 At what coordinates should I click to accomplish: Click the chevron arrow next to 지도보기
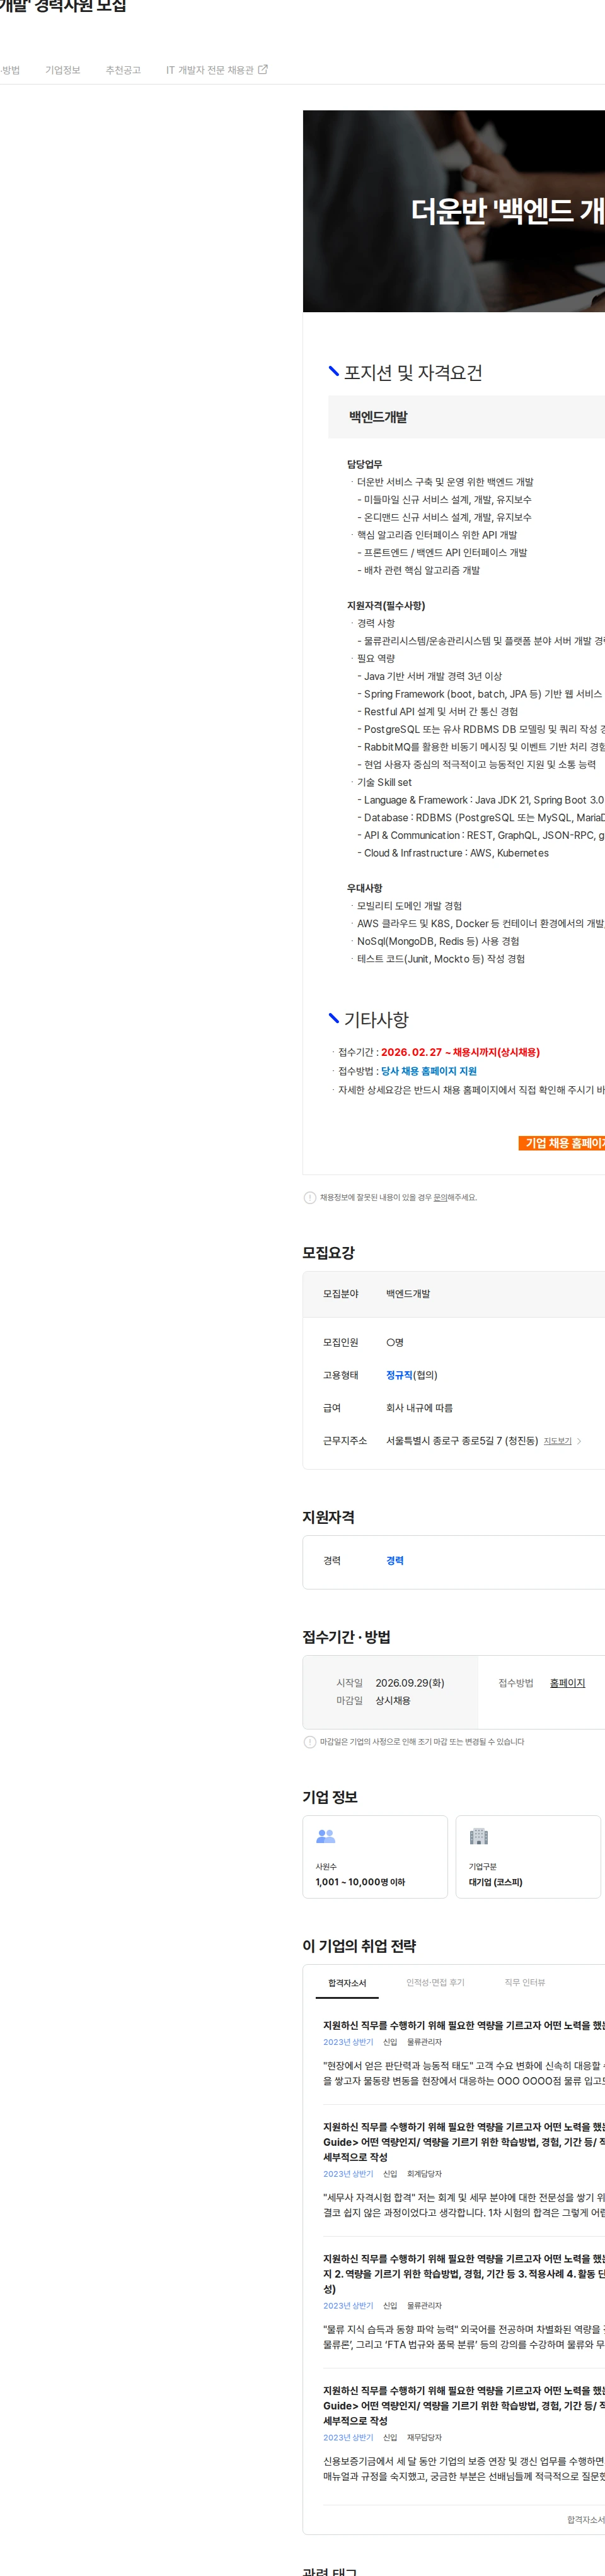[x=579, y=1441]
